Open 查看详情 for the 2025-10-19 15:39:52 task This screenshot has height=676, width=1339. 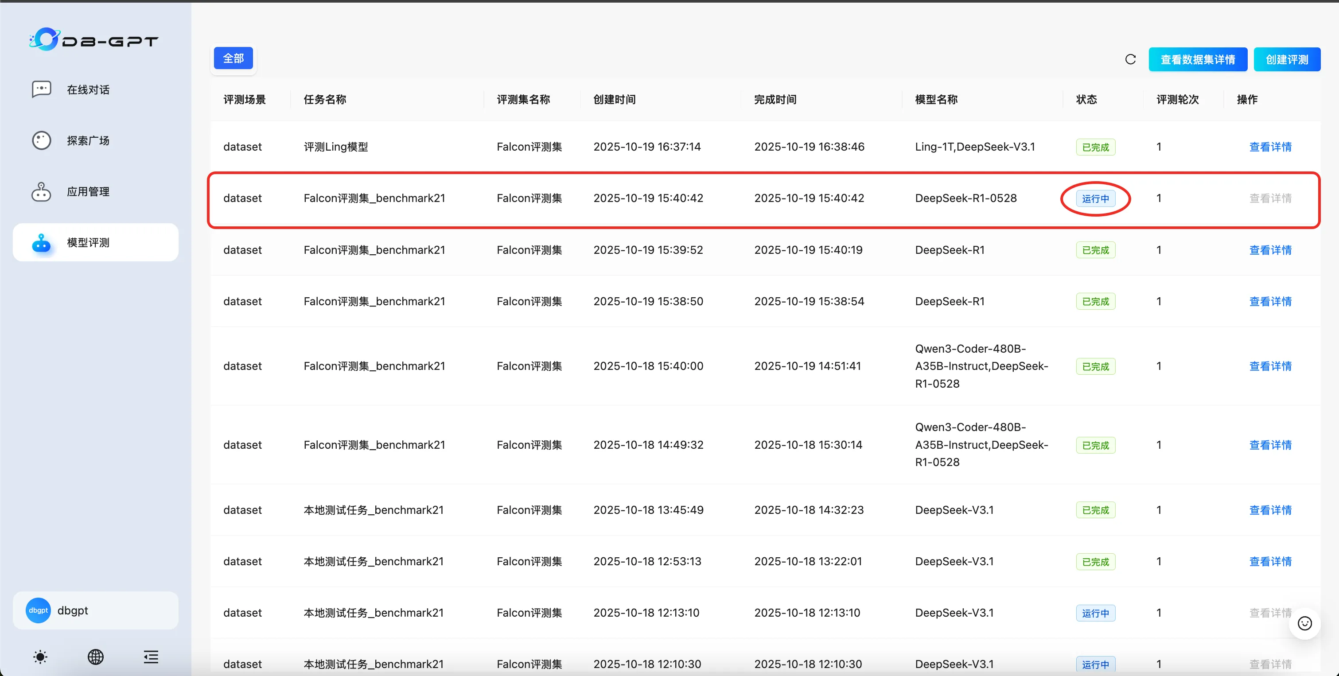(x=1270, y=250)
